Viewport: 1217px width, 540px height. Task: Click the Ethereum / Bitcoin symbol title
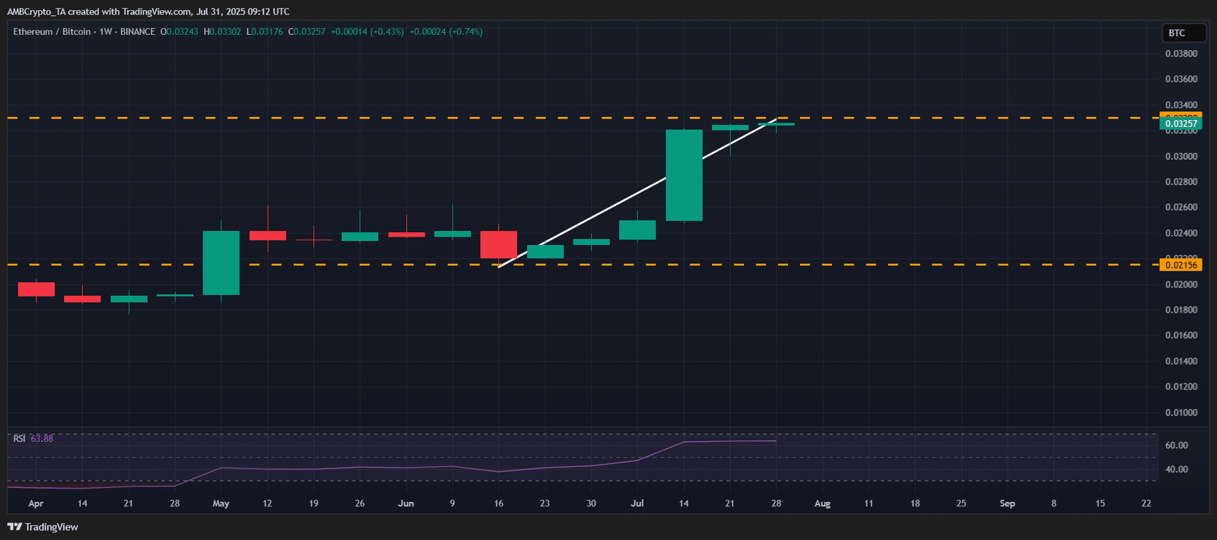coord(52,32)
